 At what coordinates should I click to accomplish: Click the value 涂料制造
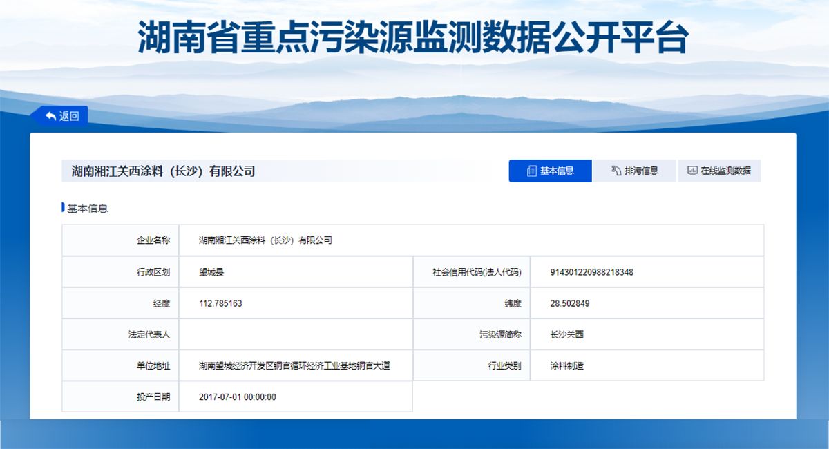(x=567, y=365)
